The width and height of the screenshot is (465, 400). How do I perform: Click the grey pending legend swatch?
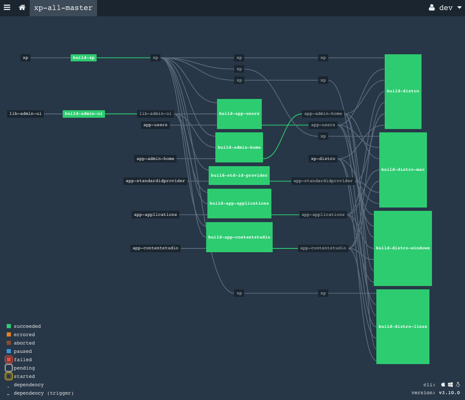9,368
